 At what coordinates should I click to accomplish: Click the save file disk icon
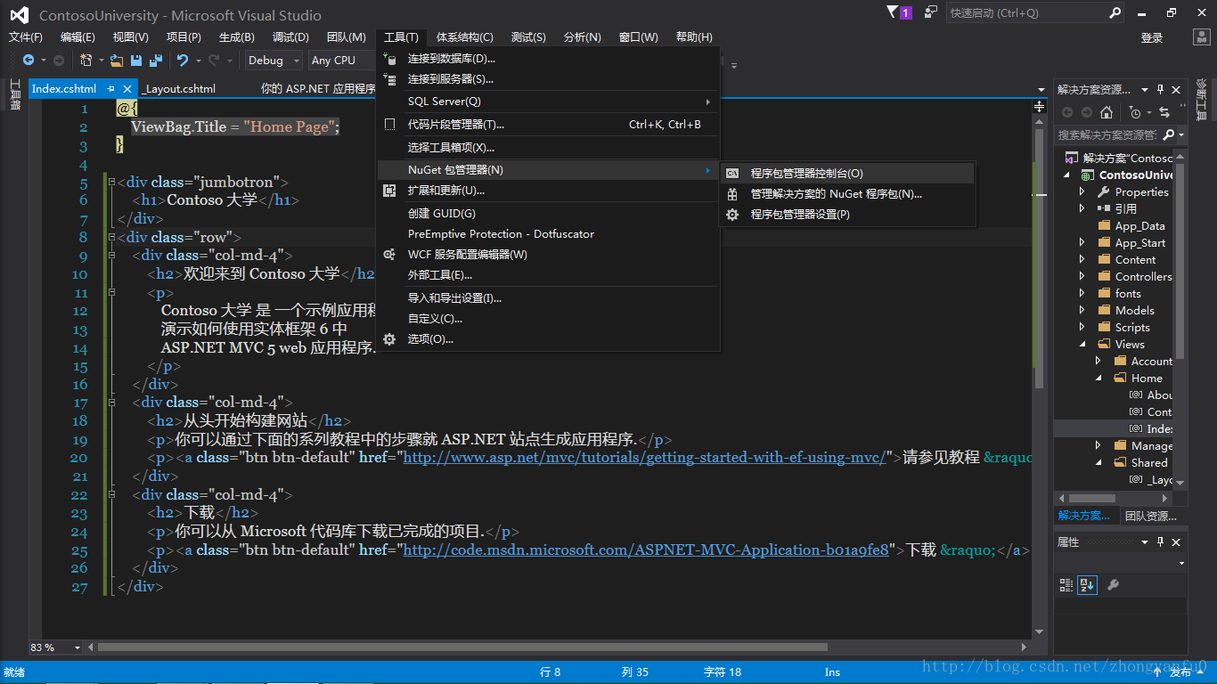coord(136,61)
